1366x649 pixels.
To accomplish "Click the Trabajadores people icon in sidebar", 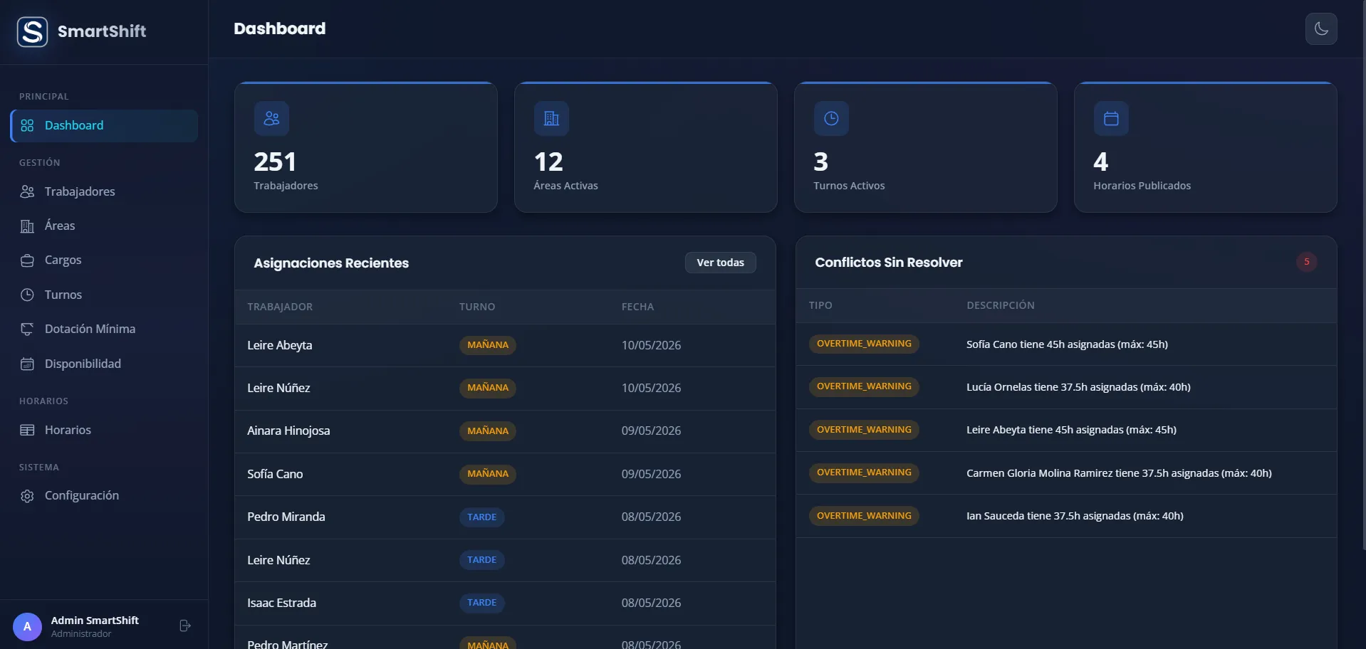I will click(27, 191).
